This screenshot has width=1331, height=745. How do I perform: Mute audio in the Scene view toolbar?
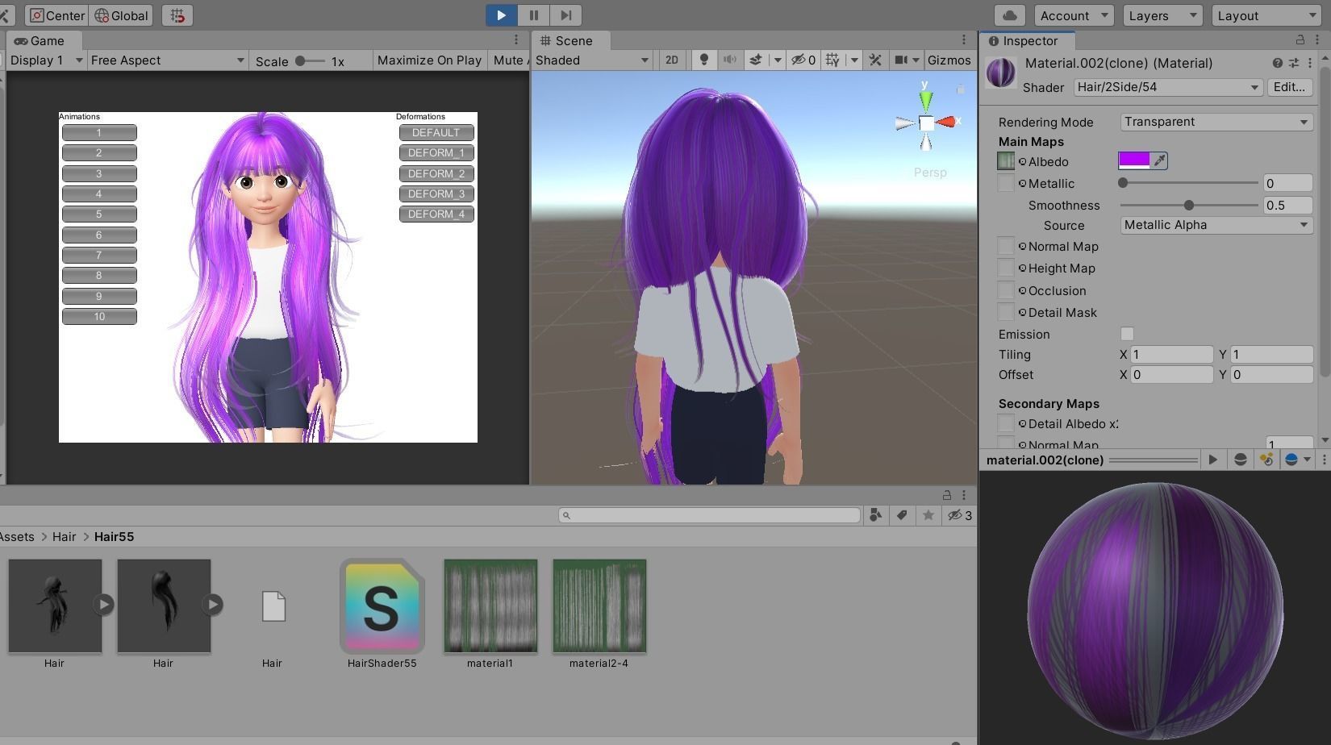pos(730,60)
